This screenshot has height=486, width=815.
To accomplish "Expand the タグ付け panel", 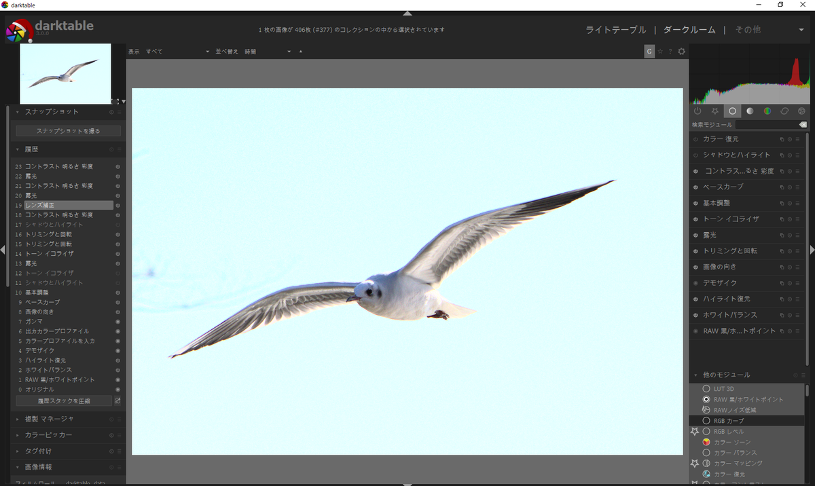I will click(x=17, y=451).
